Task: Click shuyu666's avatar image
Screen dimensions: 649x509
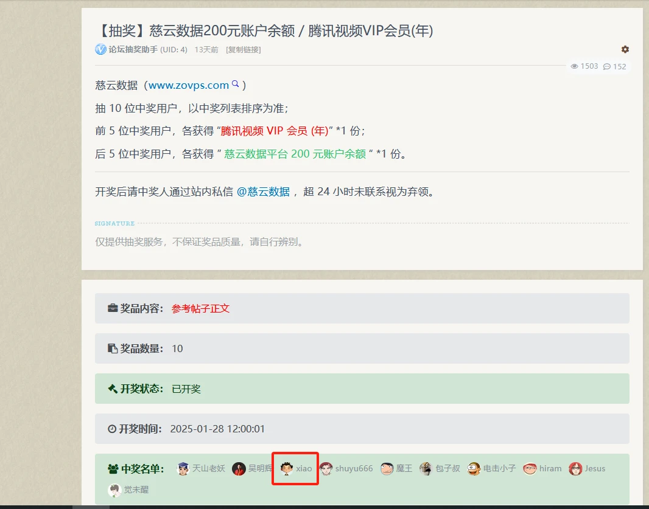Action: click(x=326, y=469)
